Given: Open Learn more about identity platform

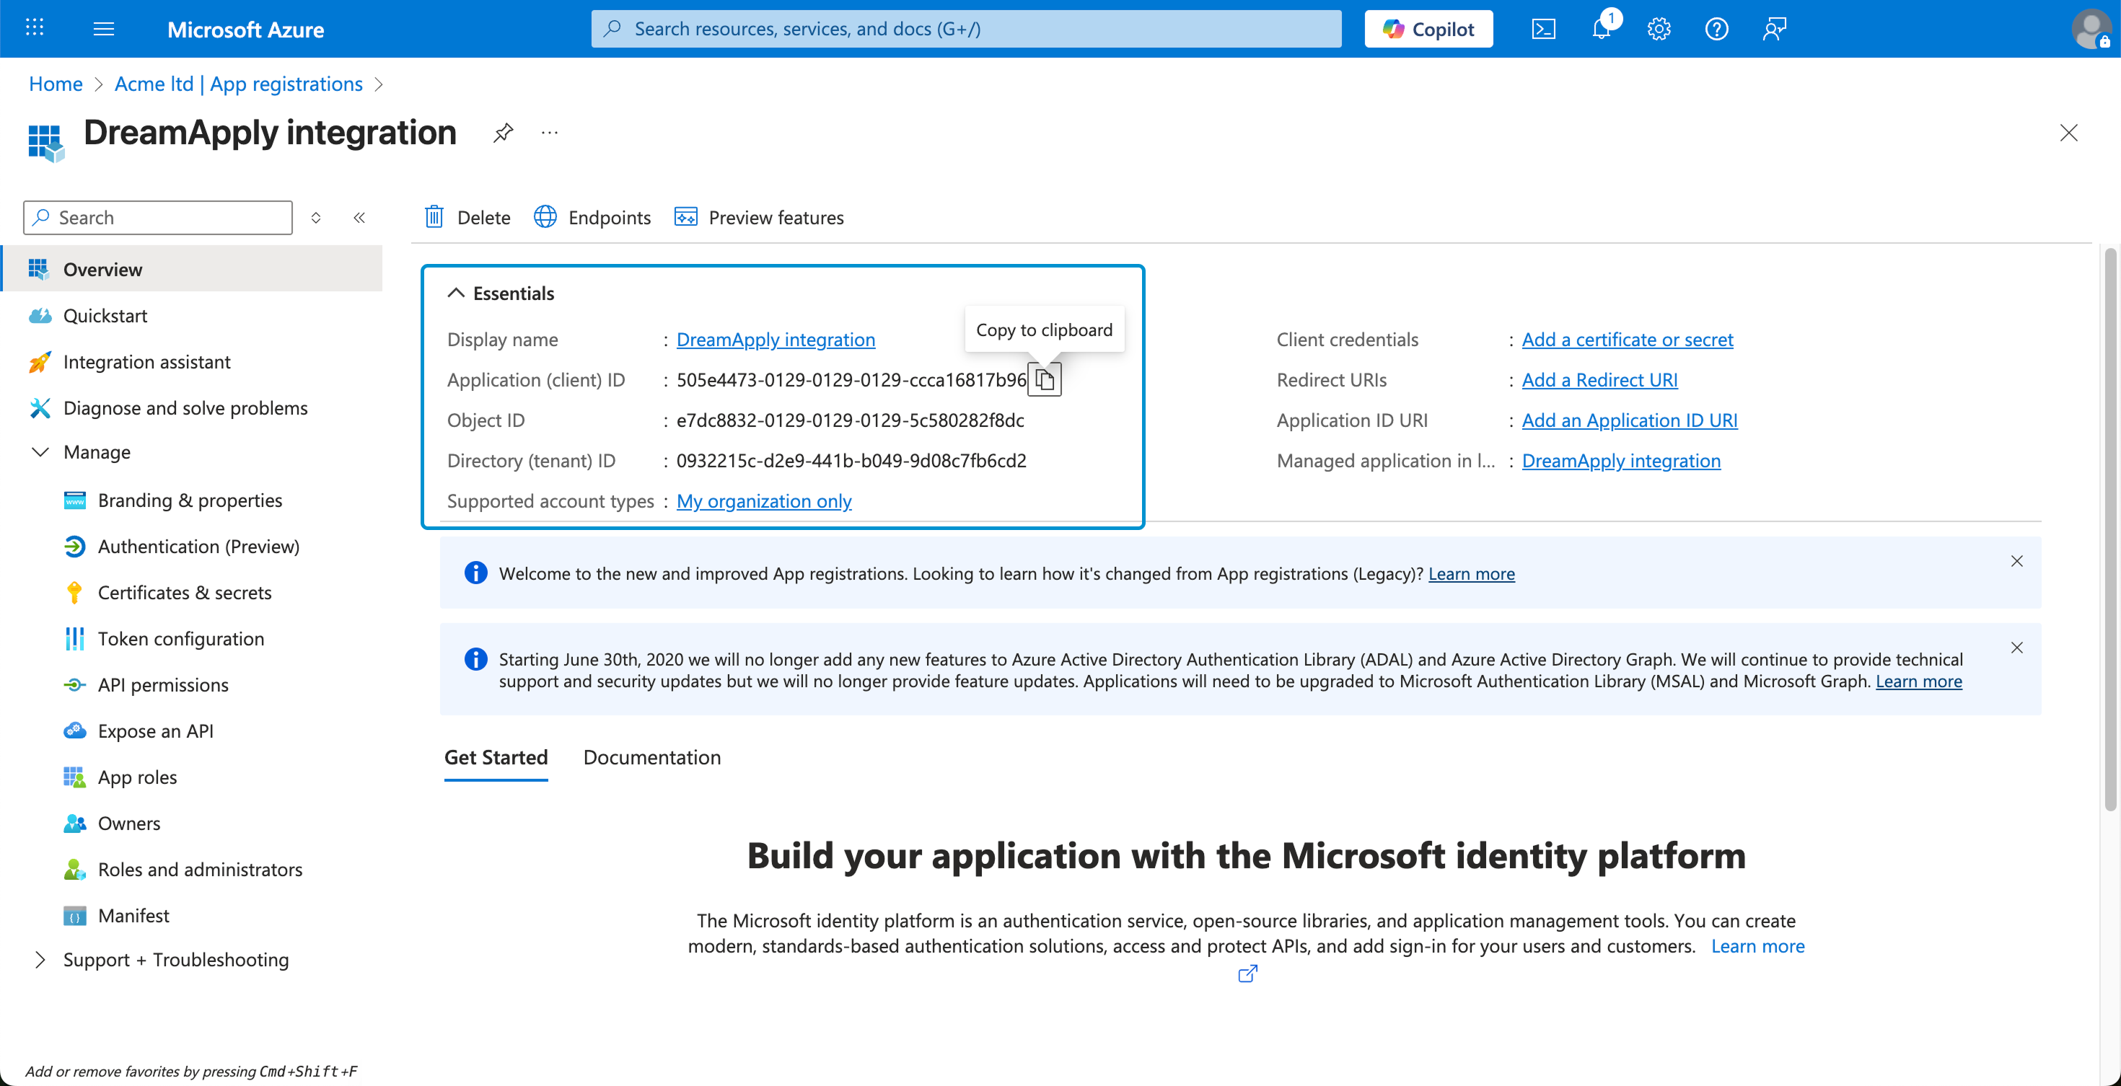Looking at the screenshot, I should tap(1757, 945).
